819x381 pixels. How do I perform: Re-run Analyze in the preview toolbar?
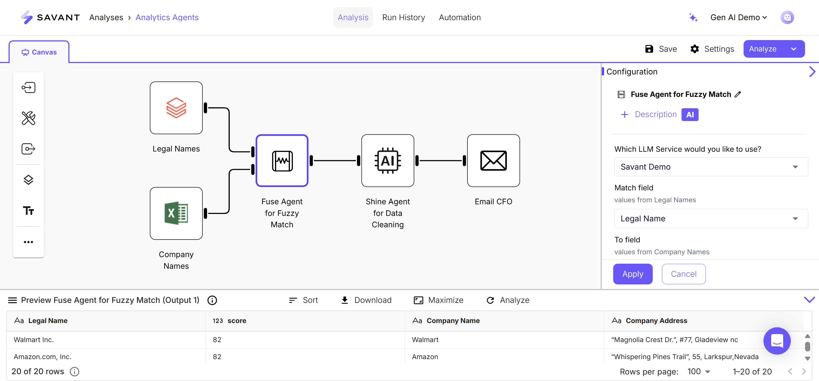point(508,300)
